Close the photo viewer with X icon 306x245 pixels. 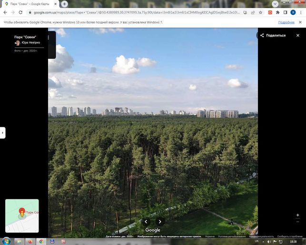(298, 35)
